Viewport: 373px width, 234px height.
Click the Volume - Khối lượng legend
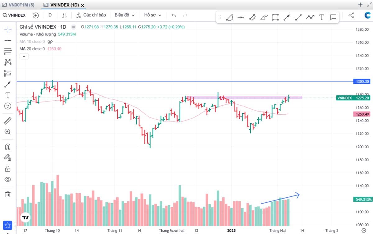click(38, 34)
